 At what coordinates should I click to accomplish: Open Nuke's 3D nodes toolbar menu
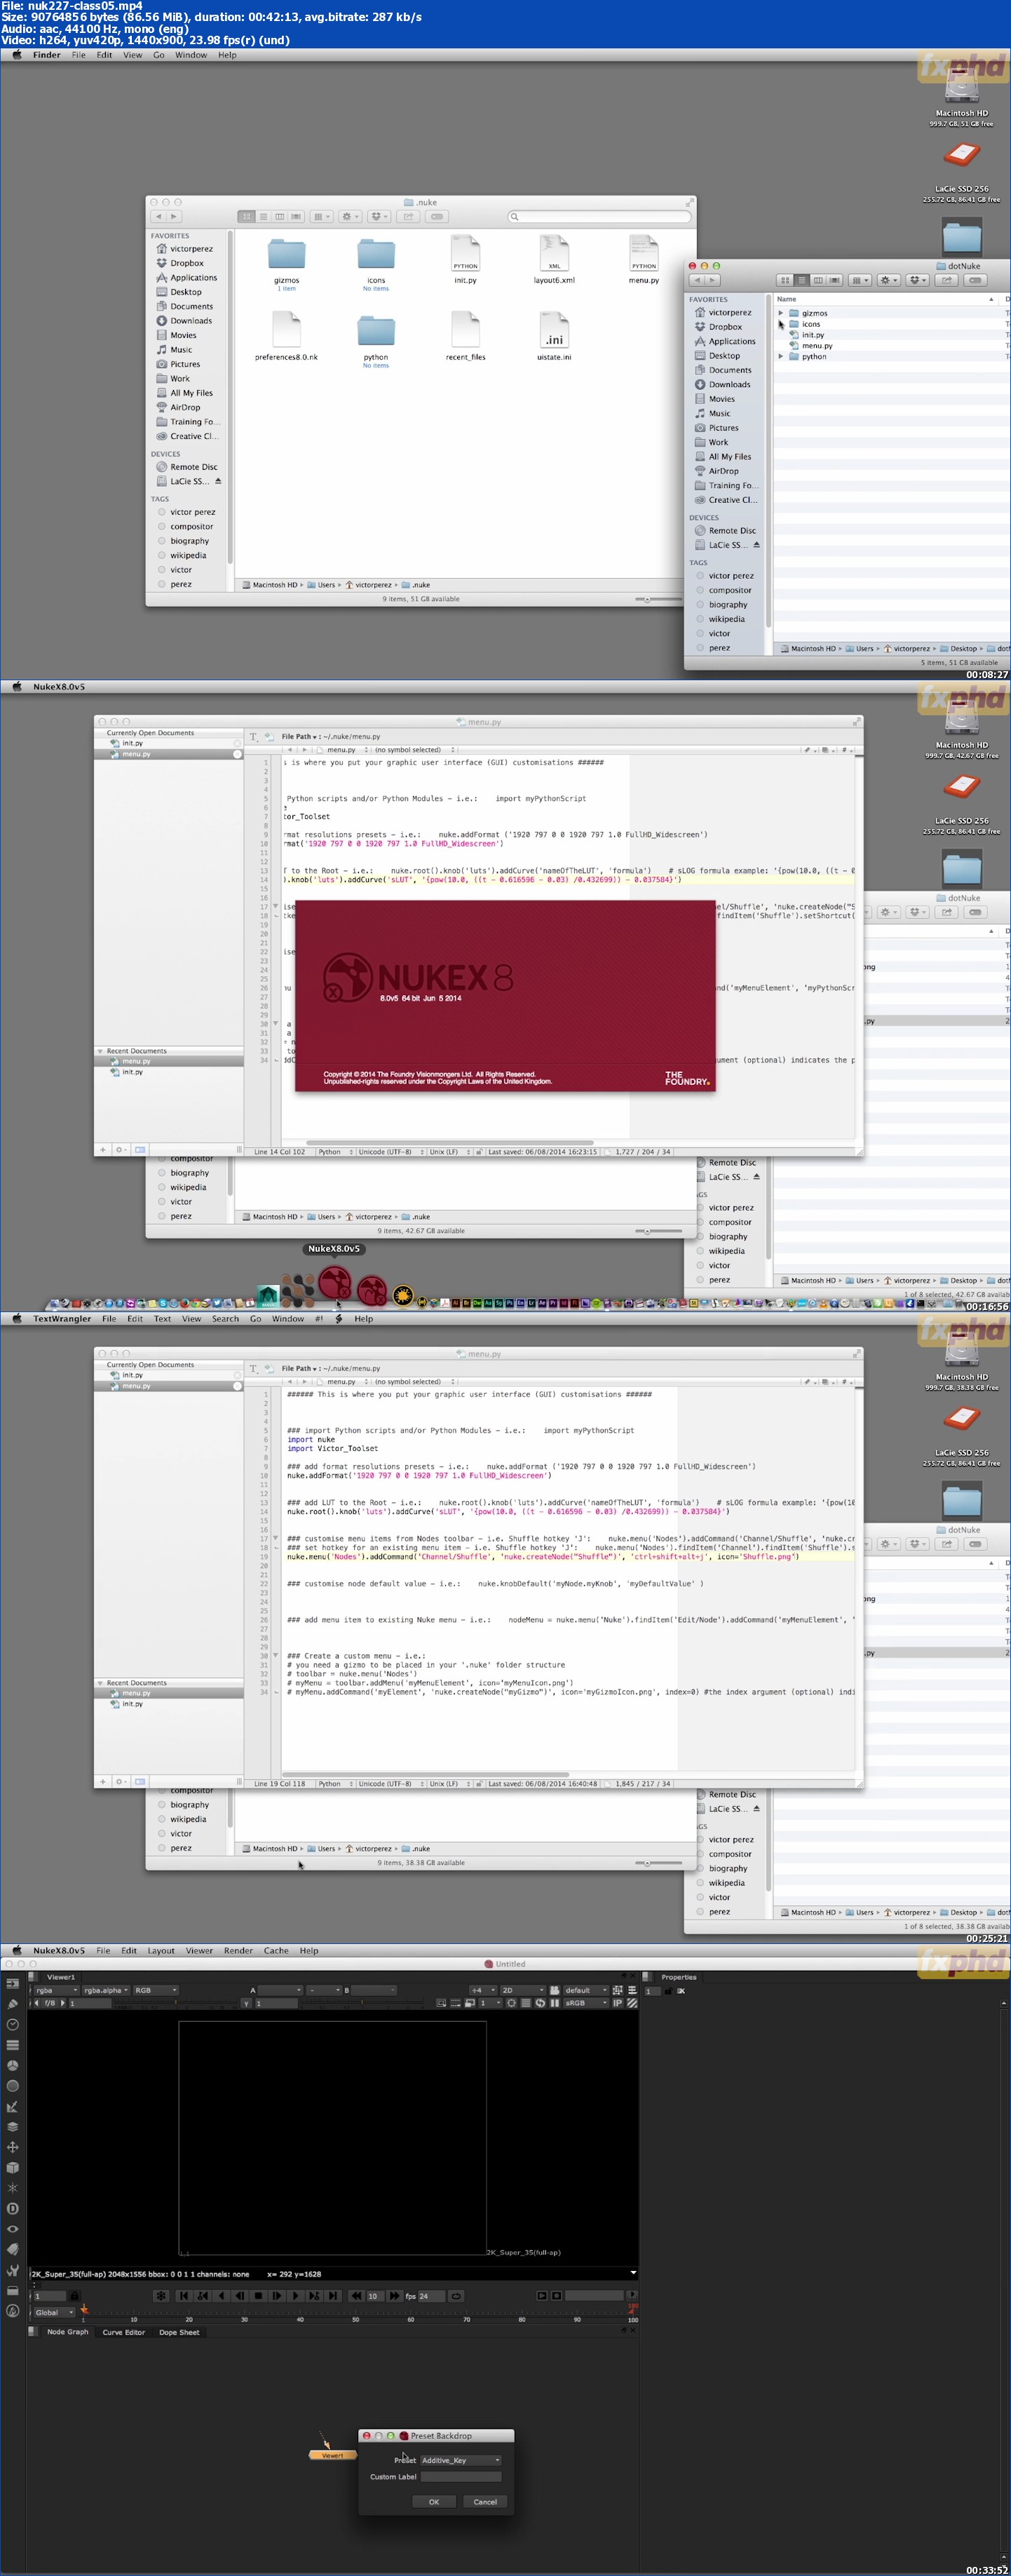point(13,2167)
